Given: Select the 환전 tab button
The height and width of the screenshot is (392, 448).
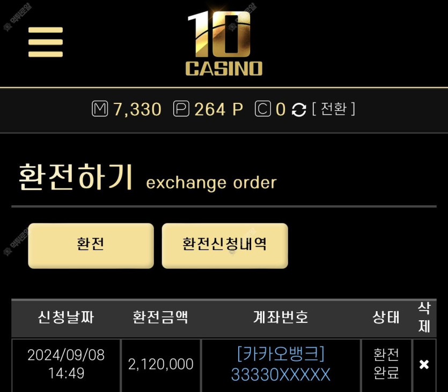Looking at the screenshot, I should pyautogui.click(x=91, y=246).
